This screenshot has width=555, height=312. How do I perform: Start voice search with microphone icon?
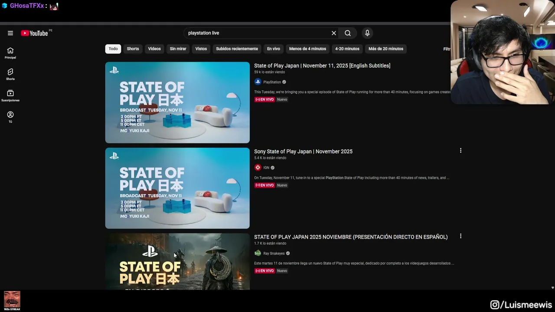point(367,33)
